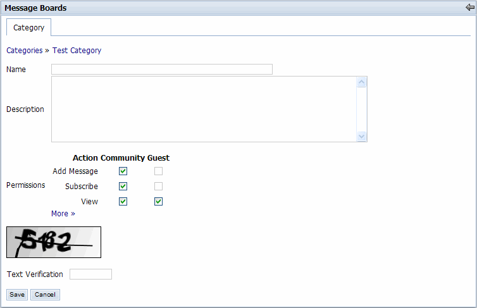Viewport: 477px width, 308px height.
Task: Select the Category tab
Action: pos(29,28)
